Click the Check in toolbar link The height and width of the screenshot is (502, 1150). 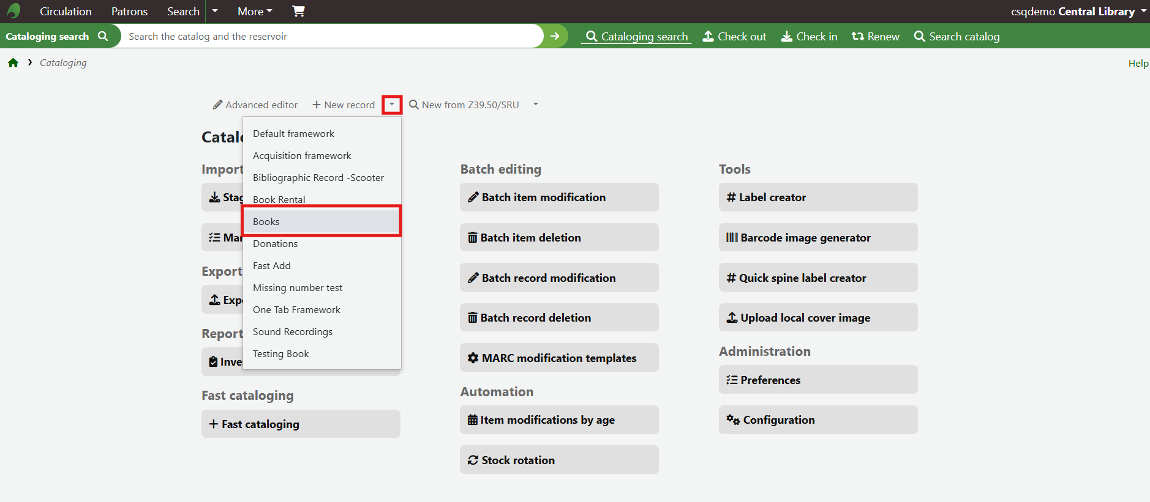tap(809, 37)
